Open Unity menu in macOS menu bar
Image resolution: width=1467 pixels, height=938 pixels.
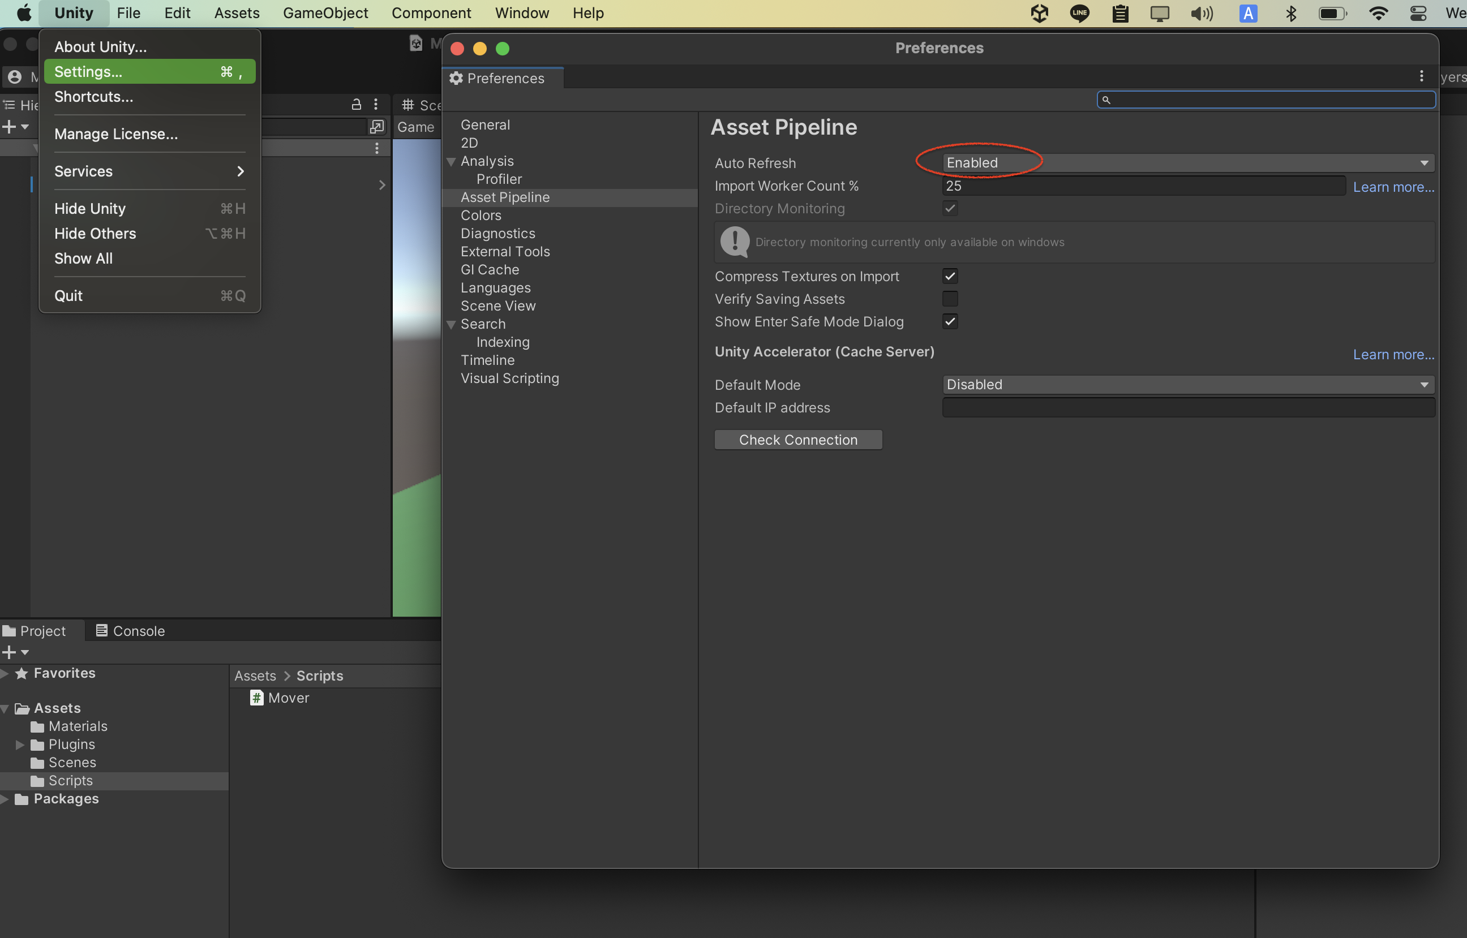[x=72, y=12]
